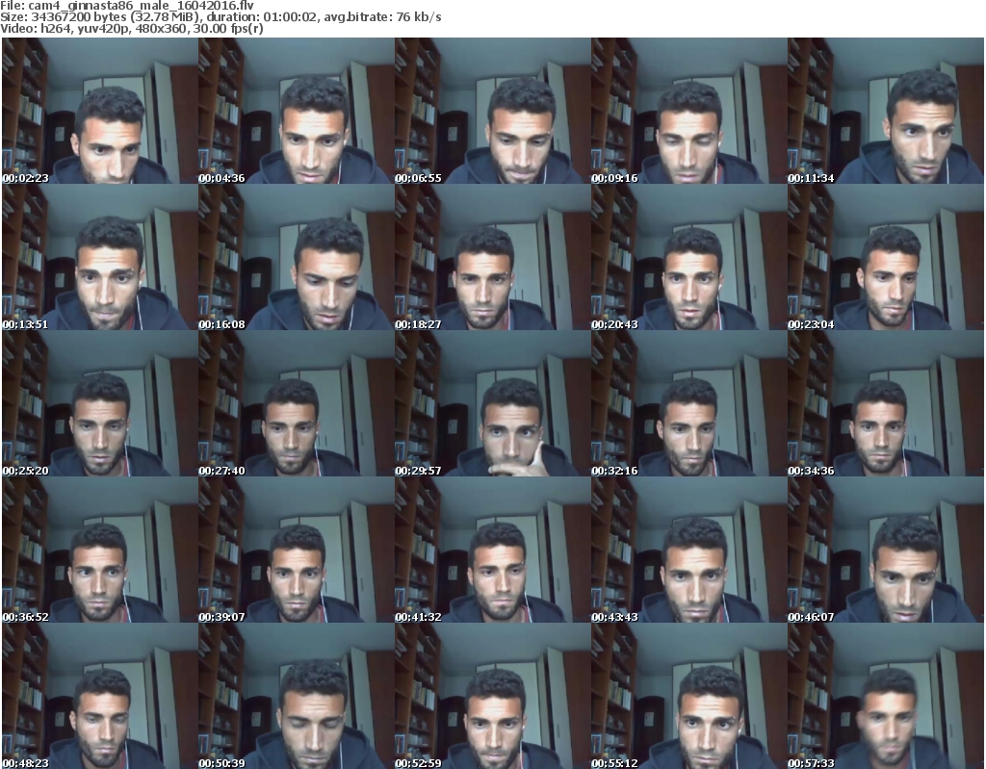The height and width of the screenshot is (769, 986).
Task: Select the thumbnail frame stamped 00:04:36
Action: pos(297,111)
